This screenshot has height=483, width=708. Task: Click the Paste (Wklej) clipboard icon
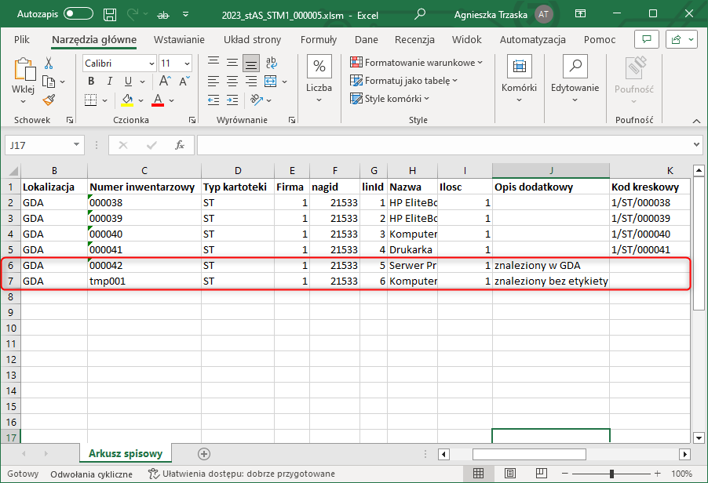point(24,71)
